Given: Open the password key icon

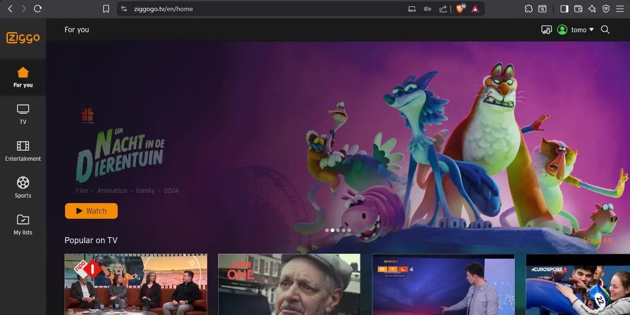Looking at the screenshot, I should [428, 9].
